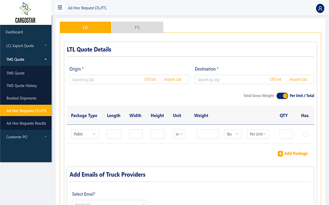Image resolution: width=329 pixels, height=205 pixels.
Task: Click the Package Type column header
Action: click(84, 115)
